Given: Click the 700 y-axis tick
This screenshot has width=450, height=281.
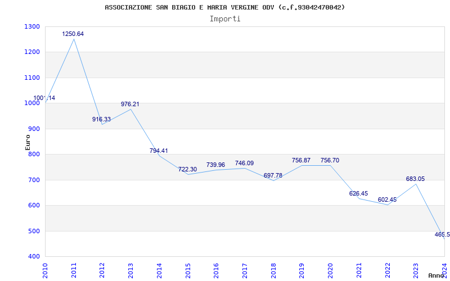Looking at the screenshot, I should pyautogui.click(x=34, y=180).
